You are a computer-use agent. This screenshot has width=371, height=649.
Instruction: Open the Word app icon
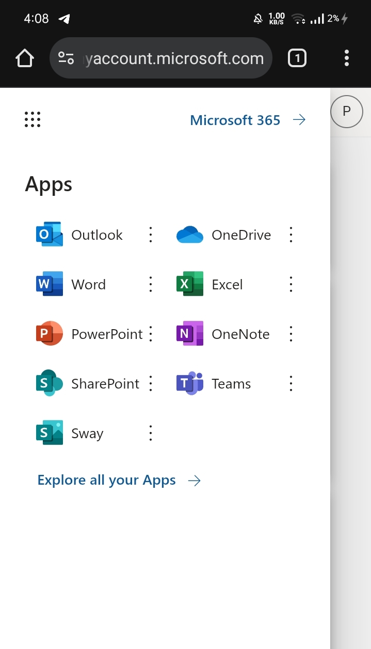[49, 284]
